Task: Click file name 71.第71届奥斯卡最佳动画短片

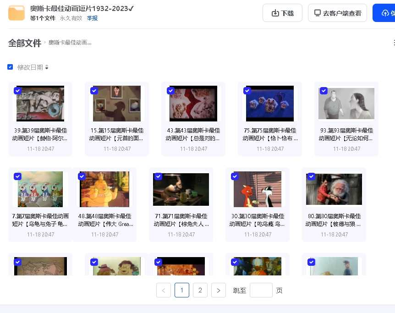Action: [181, 220]
